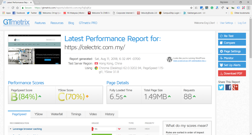
Task: Switch to the Waterfall tab
Action: [x=57, y=114]
